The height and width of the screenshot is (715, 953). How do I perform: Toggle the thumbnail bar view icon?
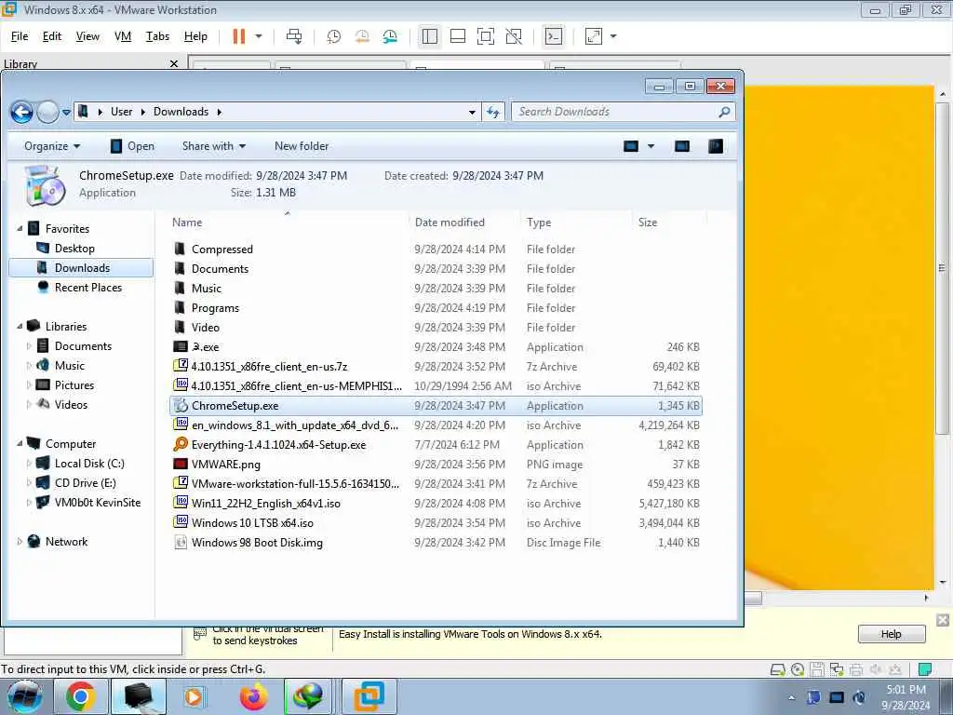point(458,36)
